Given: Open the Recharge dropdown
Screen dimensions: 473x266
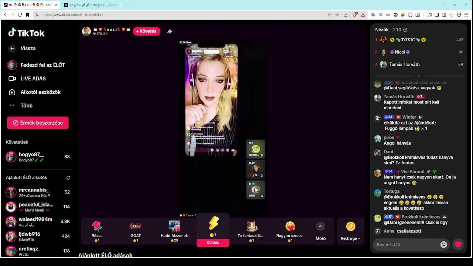Looking at the screenshot, I should pos(350,231).
